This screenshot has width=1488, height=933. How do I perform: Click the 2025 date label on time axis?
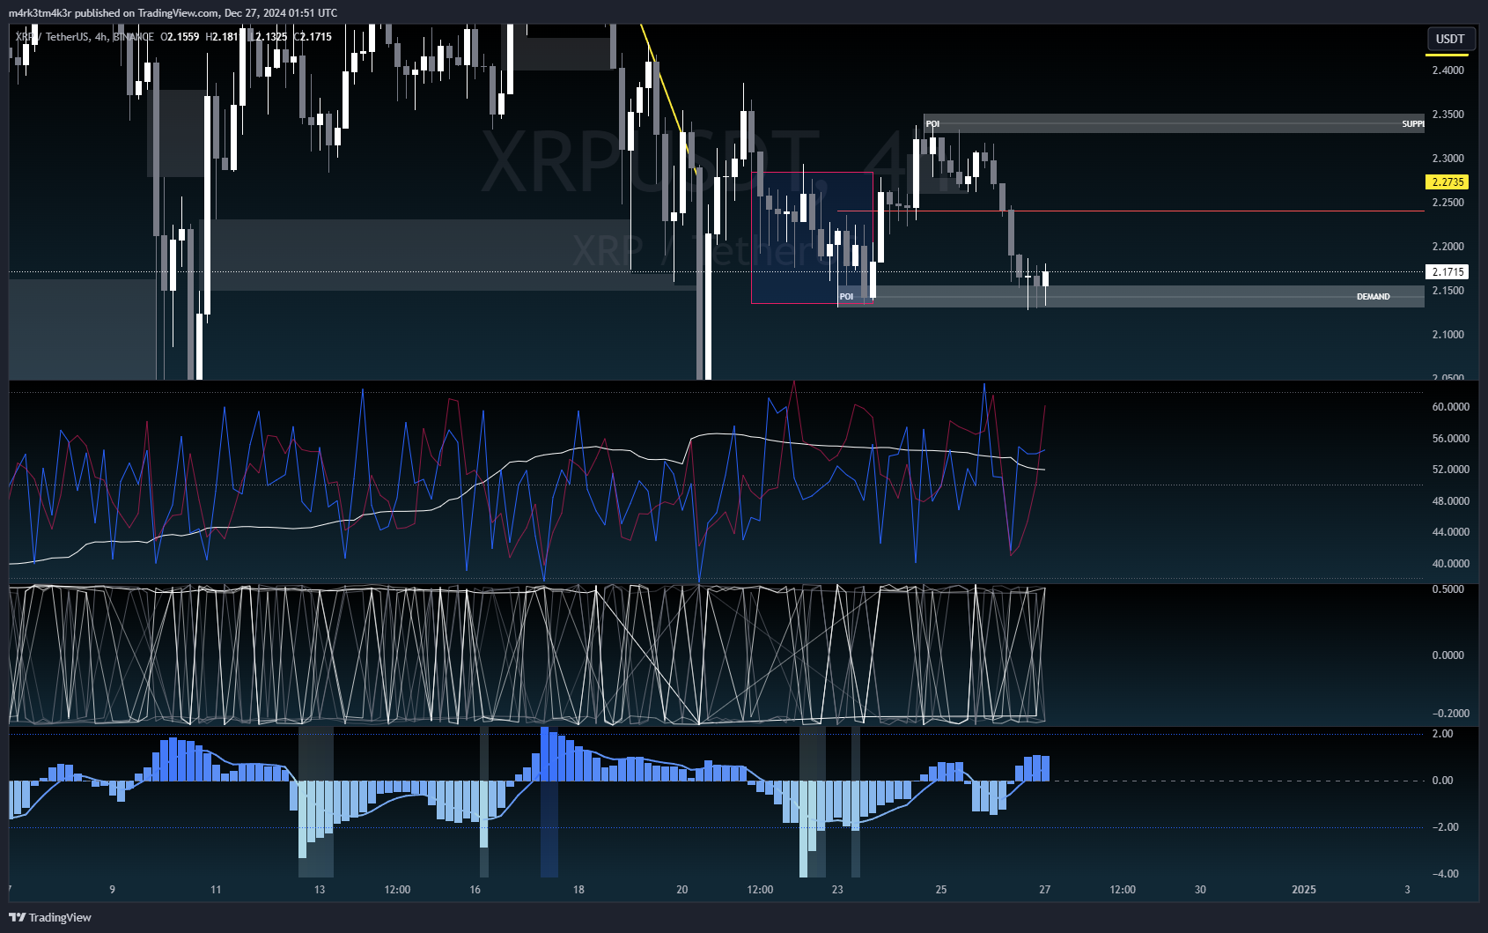coord(1303,890)
